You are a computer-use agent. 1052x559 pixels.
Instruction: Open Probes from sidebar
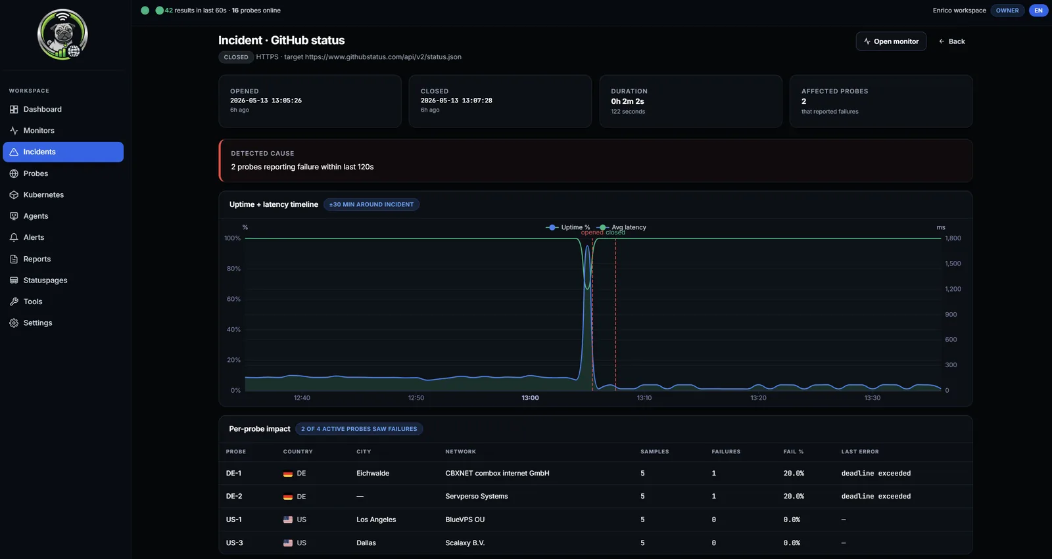tap(63, 173)
